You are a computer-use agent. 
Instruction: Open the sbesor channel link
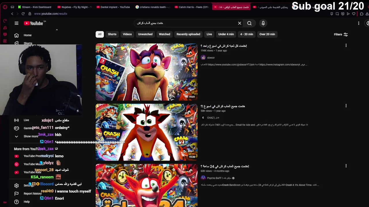[211, 58]
